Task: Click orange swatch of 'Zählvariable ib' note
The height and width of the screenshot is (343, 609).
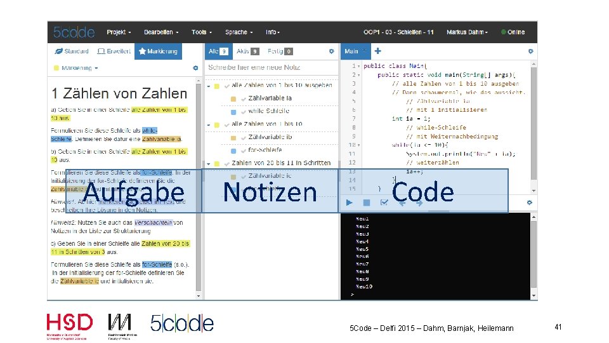Action: tap(233, 138)
